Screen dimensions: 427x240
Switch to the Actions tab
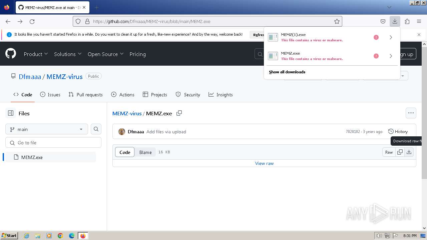[122, 95]
